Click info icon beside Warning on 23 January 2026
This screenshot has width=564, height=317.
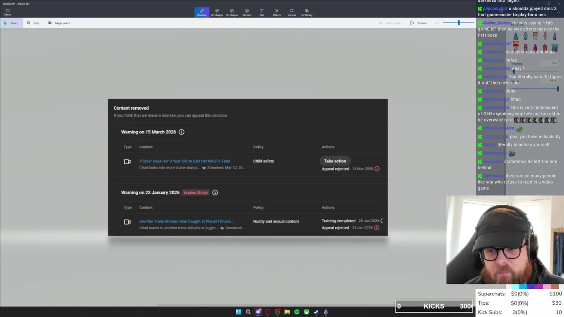[215, 192]
